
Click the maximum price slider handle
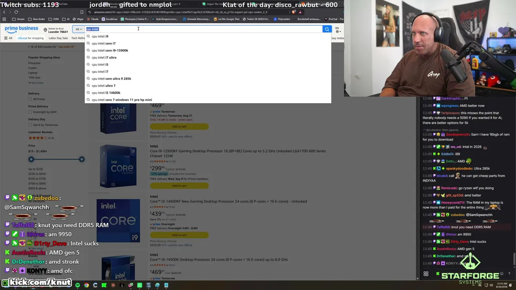(82, 159)
